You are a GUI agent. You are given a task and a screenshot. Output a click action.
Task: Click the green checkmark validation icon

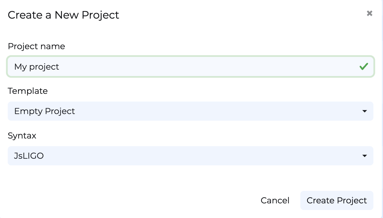364,67
